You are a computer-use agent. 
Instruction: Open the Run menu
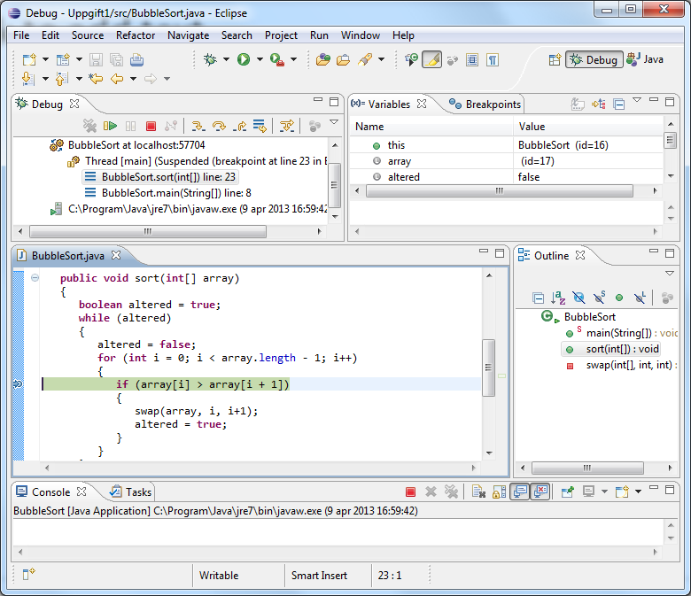click(319, 35)
